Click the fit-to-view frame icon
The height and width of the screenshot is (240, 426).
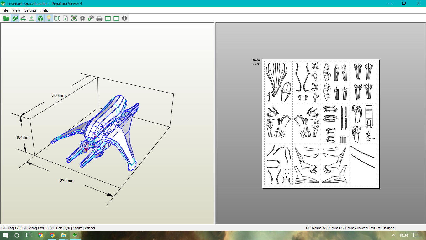[x=74, y=18]
